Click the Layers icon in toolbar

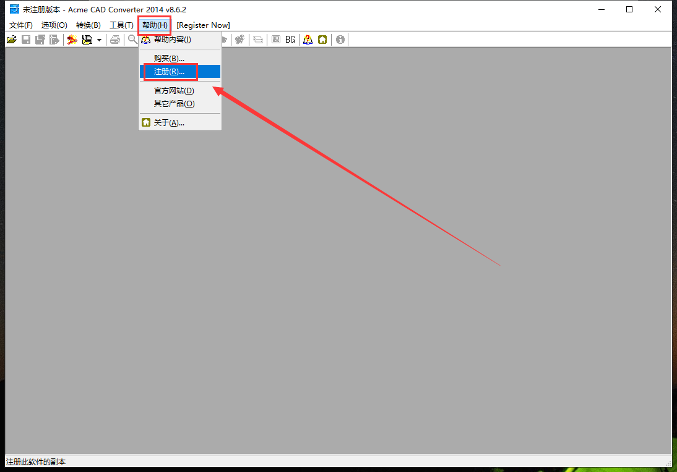pyautogui.click(x=258, y=40)
